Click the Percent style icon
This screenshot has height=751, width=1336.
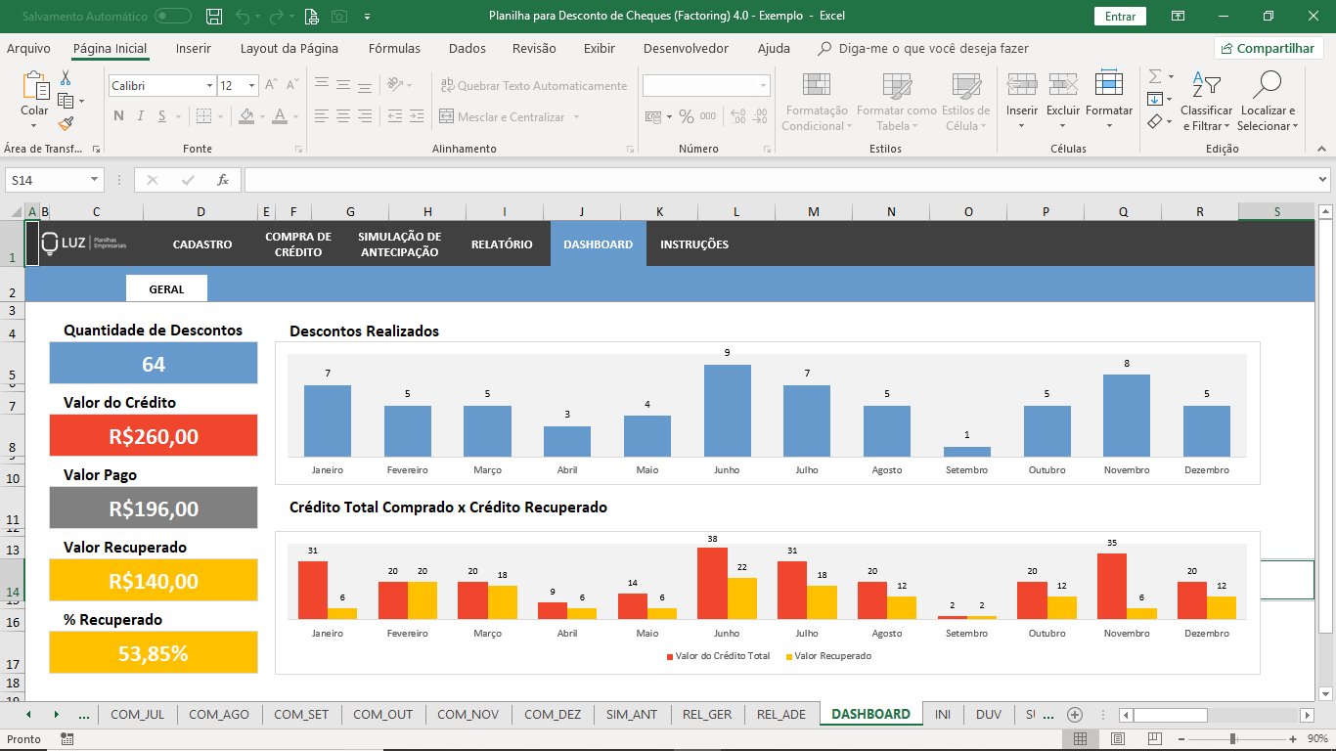[687, 116]
